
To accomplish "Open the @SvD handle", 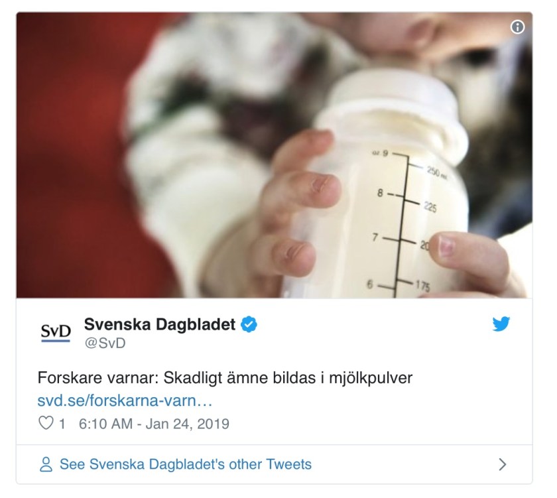I will (105, 343).
